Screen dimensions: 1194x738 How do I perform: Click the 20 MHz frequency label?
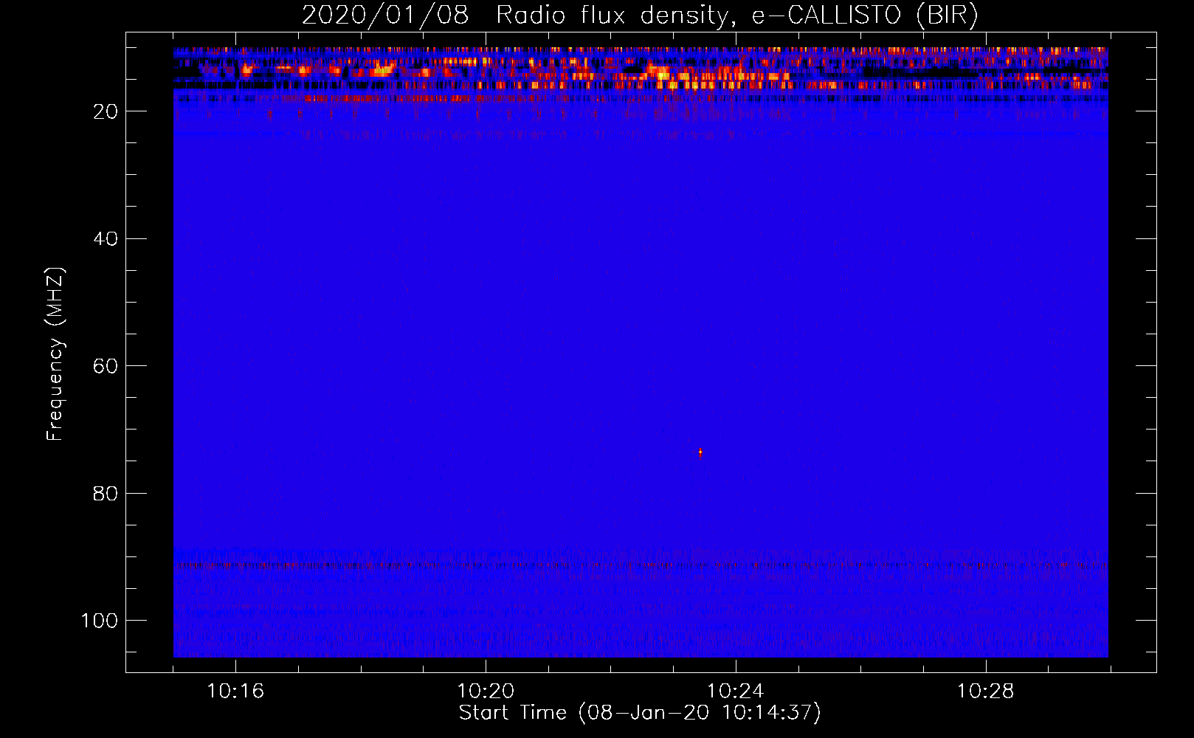[106, 111]
